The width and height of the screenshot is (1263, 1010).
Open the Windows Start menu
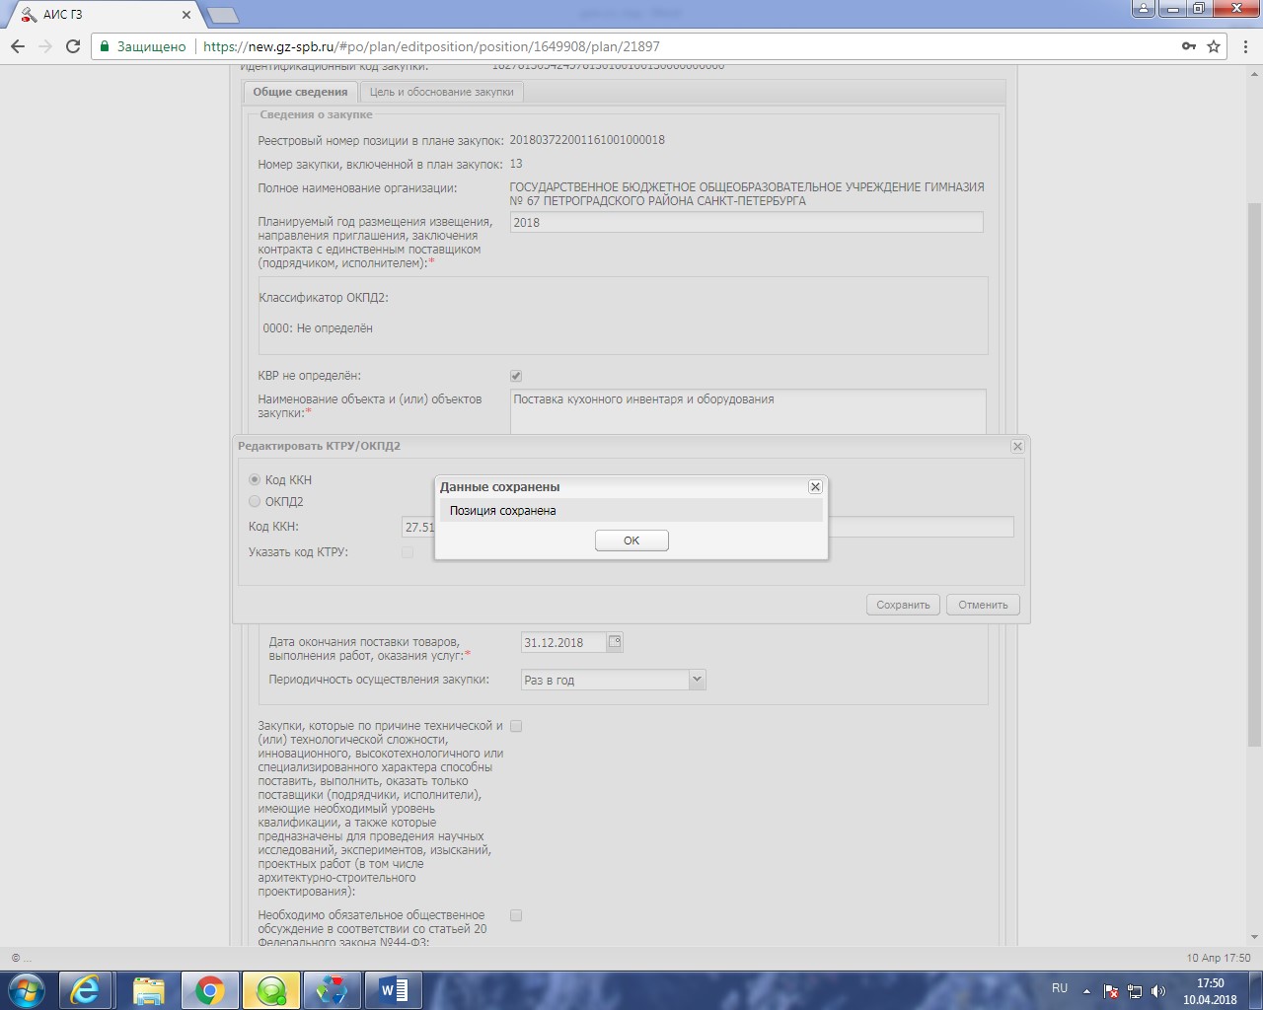tap(27, 990)
